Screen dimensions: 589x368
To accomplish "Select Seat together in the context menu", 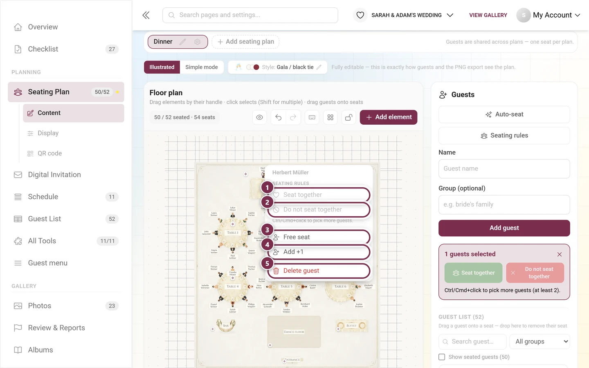I will (x=319, y=195).
